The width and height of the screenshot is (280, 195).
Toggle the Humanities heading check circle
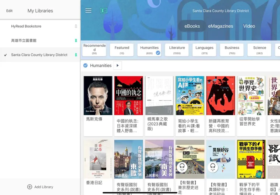tap(86, 66)
